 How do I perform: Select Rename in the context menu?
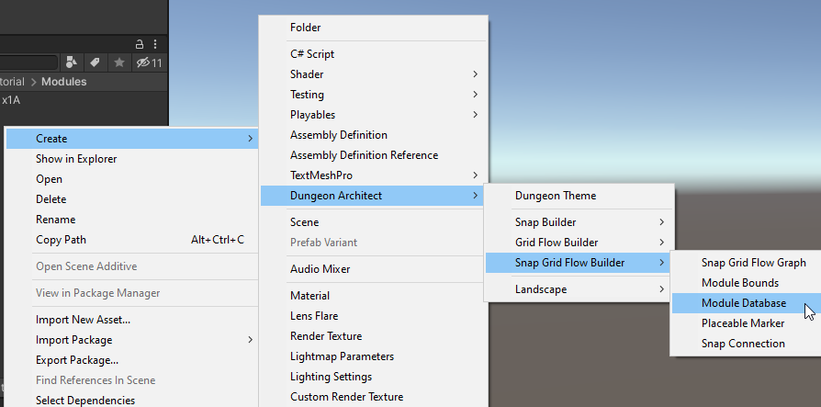[x=132, y=220]
